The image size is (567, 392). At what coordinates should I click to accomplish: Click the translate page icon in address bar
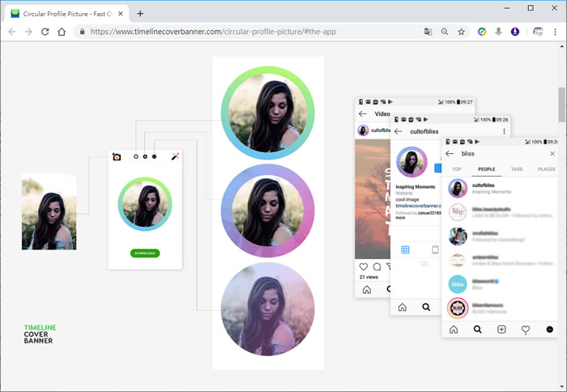point(428,32)
